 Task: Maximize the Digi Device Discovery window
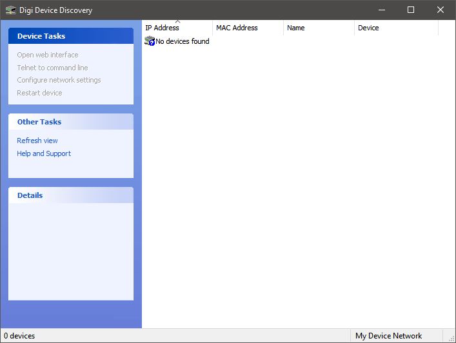click(x=411, y=10)
